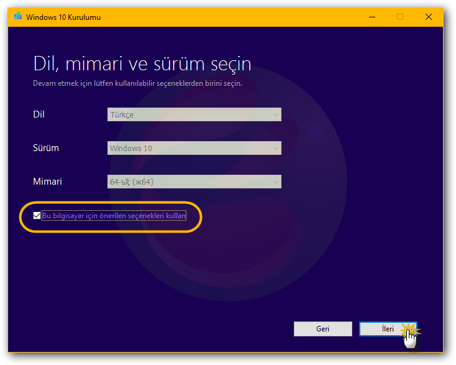Click the 'Dil' field label
The height and width of the screenshot is (365, 456).
click(39, 114)
